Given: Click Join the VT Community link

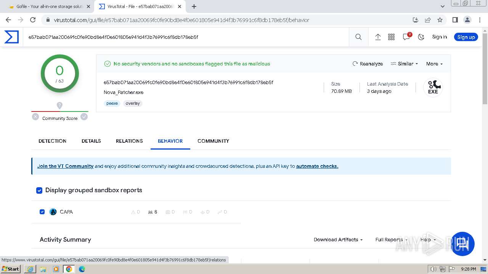Looking at the screenshot, I should coord(65,166).
